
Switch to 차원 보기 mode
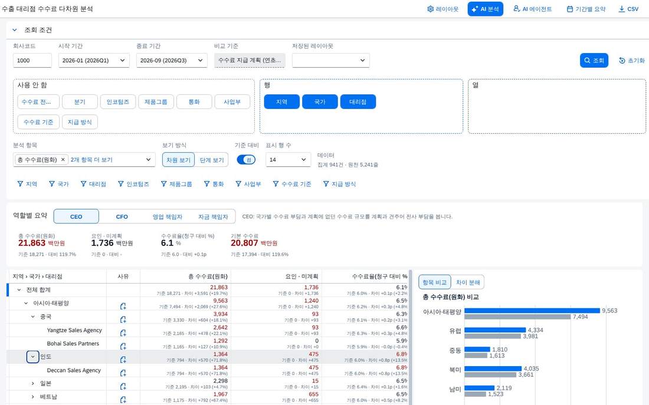click(x=178, y=160)
